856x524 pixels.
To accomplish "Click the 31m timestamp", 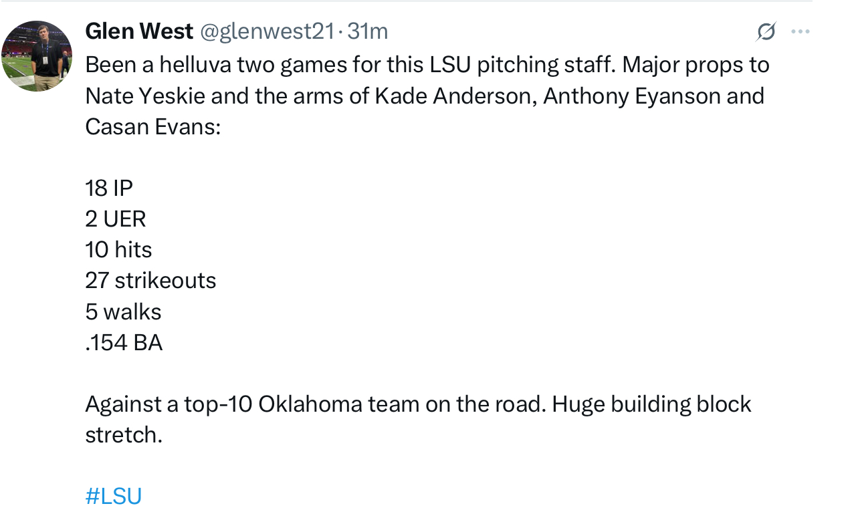I will pos(368,31).
